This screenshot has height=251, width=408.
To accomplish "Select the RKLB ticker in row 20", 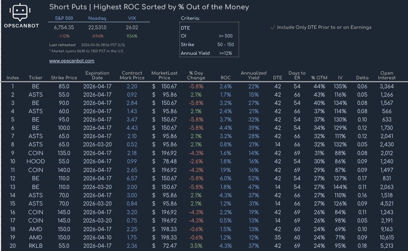I will (36, 246).
